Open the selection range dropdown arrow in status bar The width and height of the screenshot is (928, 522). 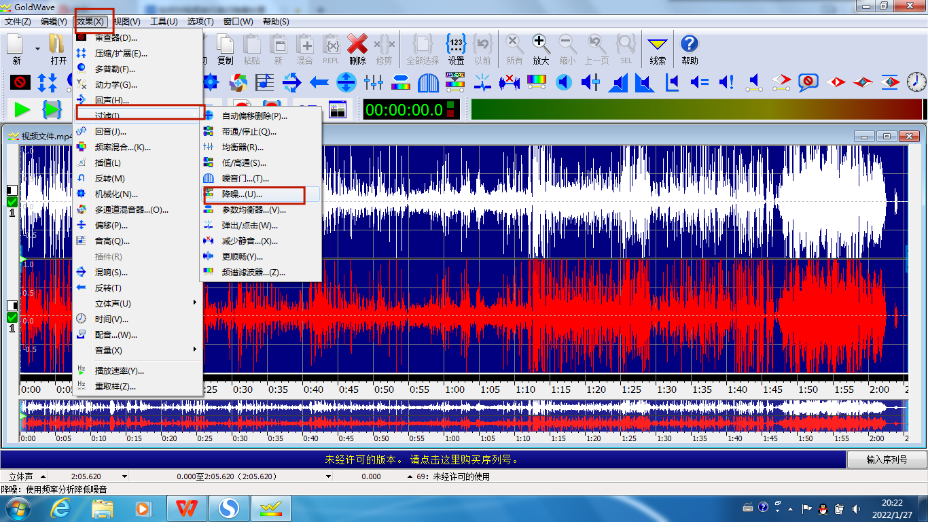328,476
